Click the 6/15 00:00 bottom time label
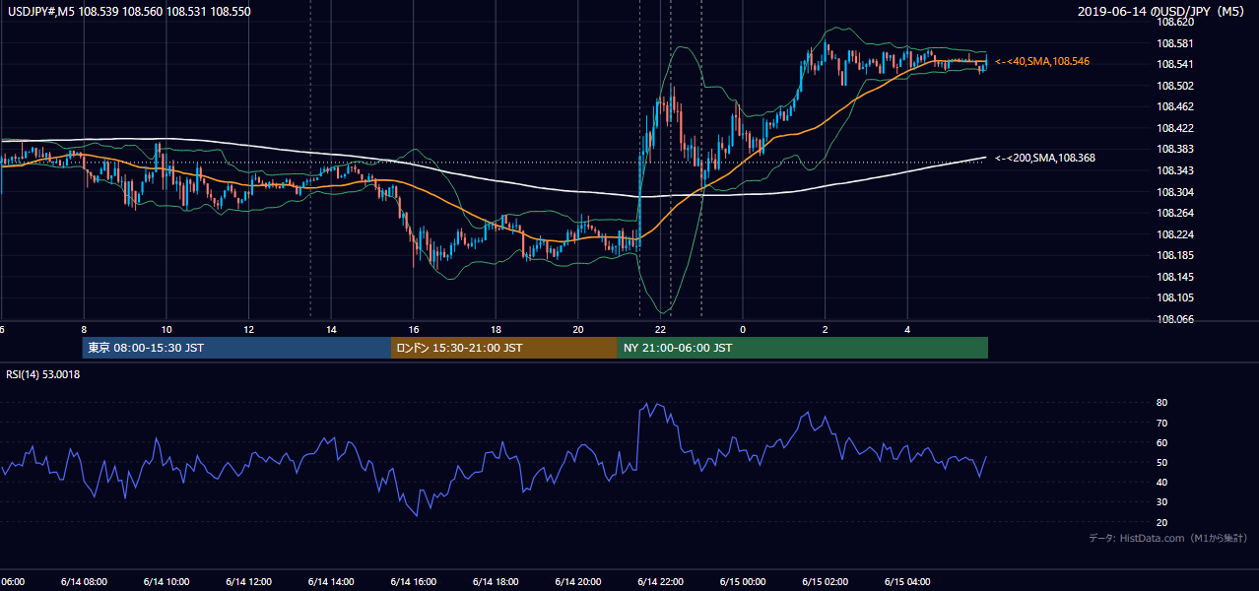This screenshot has width=1259, height=591. coord(743,581)
